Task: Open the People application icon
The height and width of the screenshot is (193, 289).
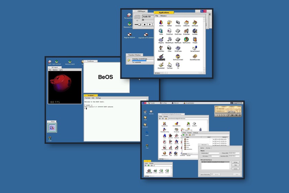Action: (195, 40)
